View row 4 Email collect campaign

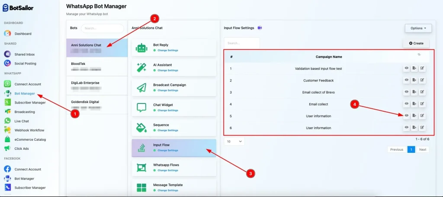(x=406, y=104)
